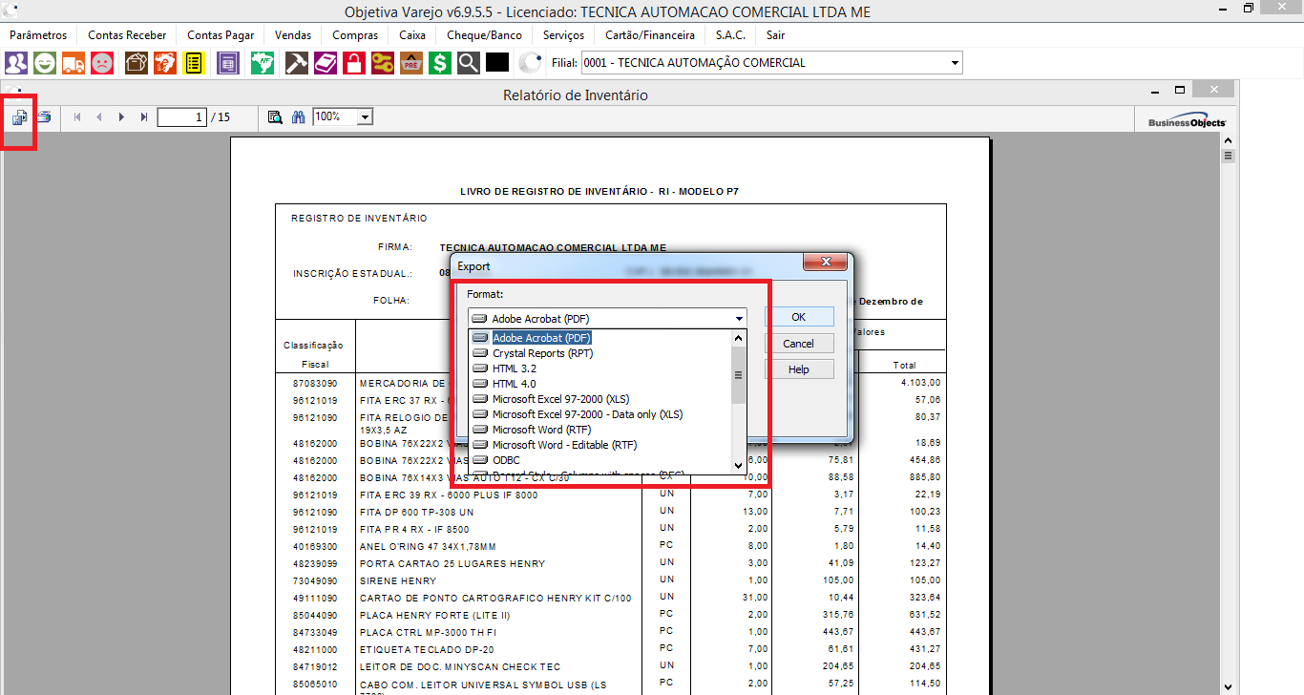Click the binoculars find icon

pyautogui.click(x=298, y=116)
